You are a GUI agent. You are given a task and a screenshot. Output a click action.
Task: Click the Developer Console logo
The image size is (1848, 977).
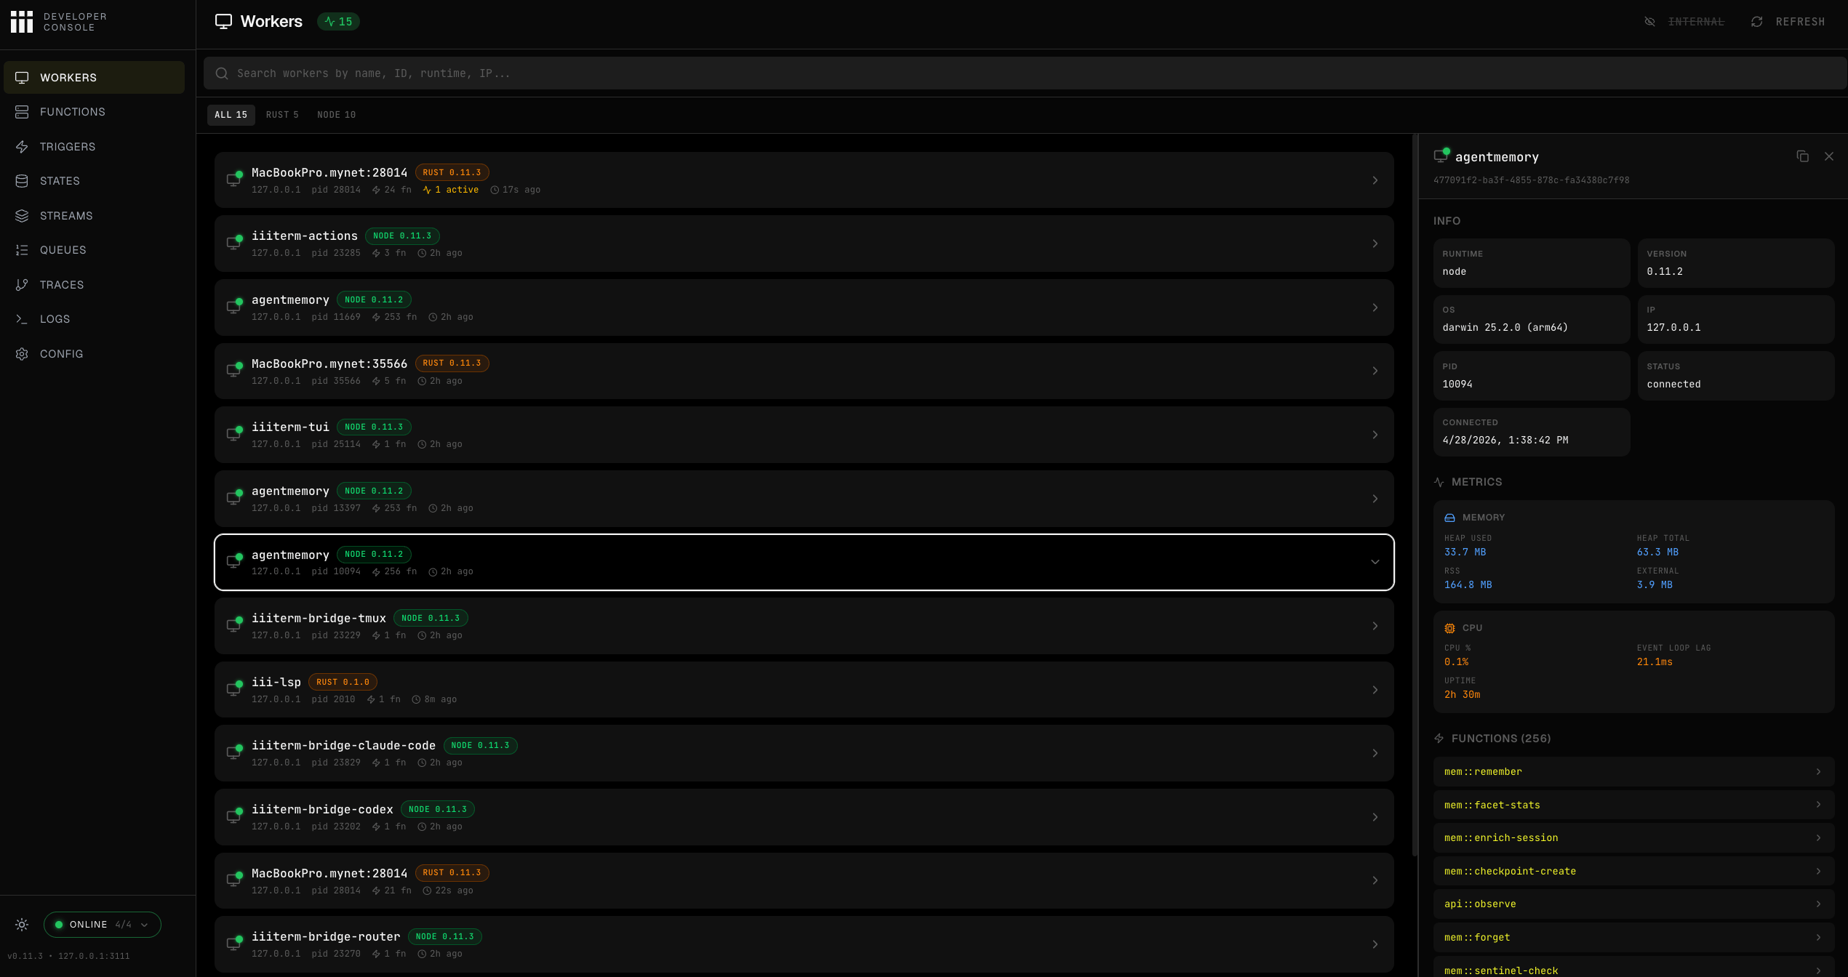tap(59, 22)
